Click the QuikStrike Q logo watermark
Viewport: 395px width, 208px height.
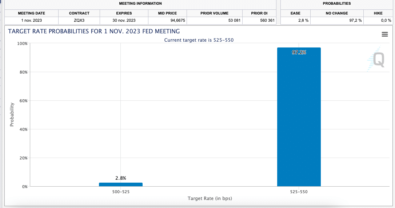tap(376, 59)
